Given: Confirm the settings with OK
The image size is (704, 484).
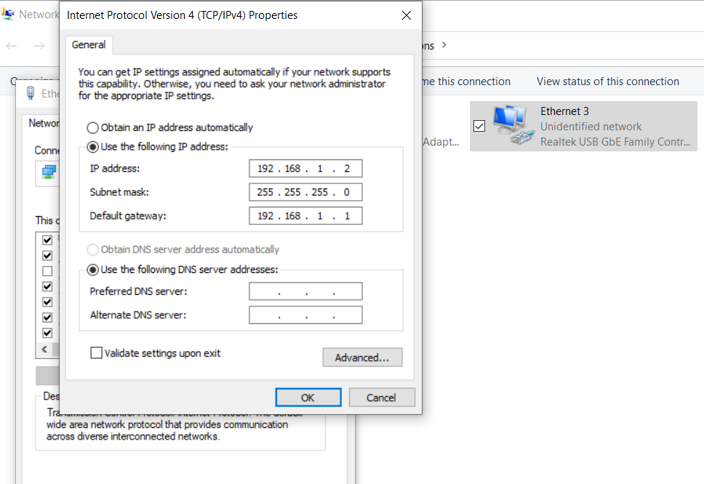Looking at the screenshot, I should tap(308, 397).
